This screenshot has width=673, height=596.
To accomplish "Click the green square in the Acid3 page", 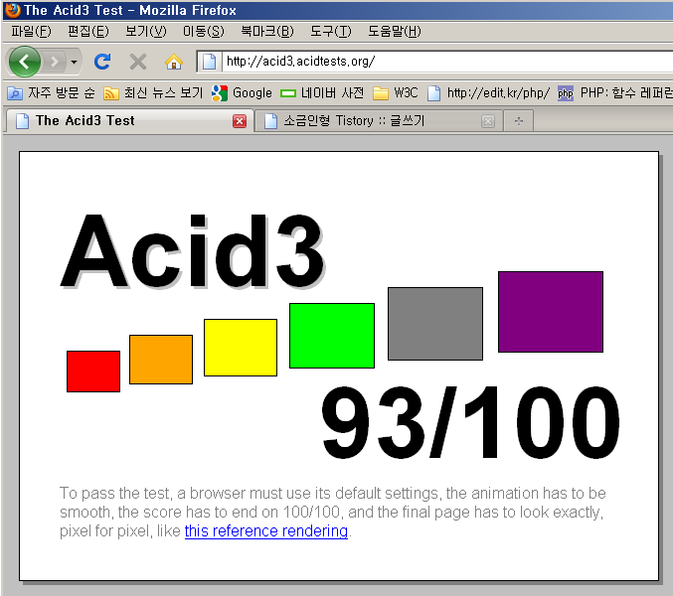I will point(332,336).
